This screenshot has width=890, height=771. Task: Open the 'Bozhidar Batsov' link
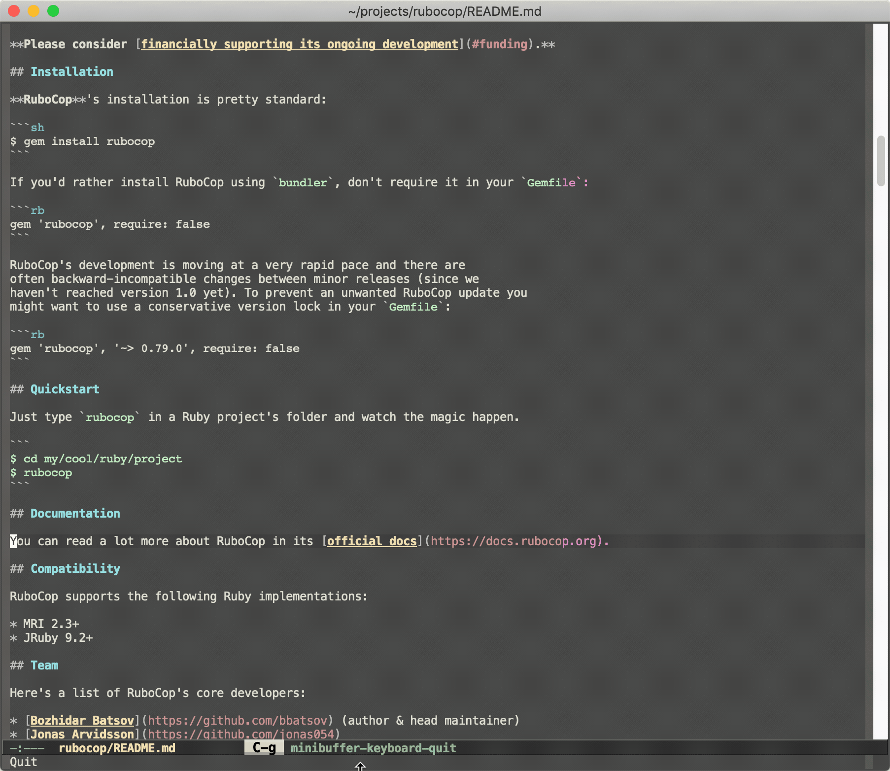click(x=82, y=721)
